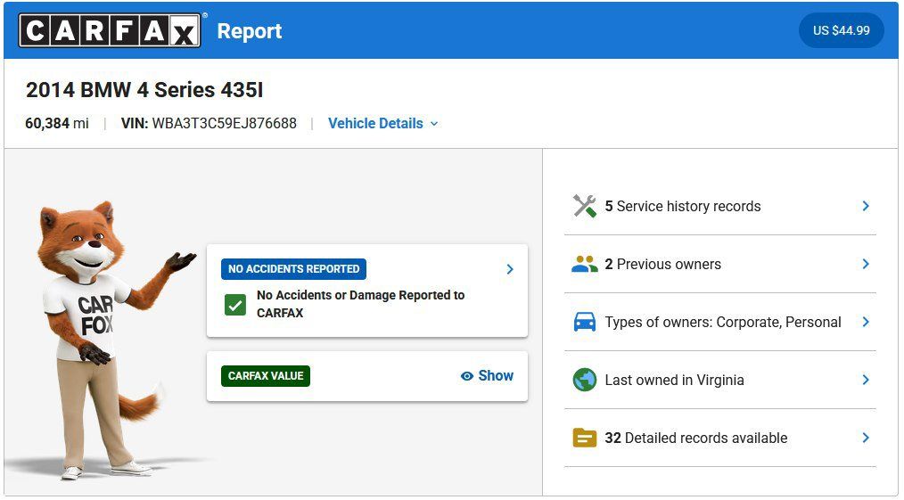Click the VIN WBA3T3C59EJ876688
The height and width of the screenshot is (500, 904).
point(209,123)
